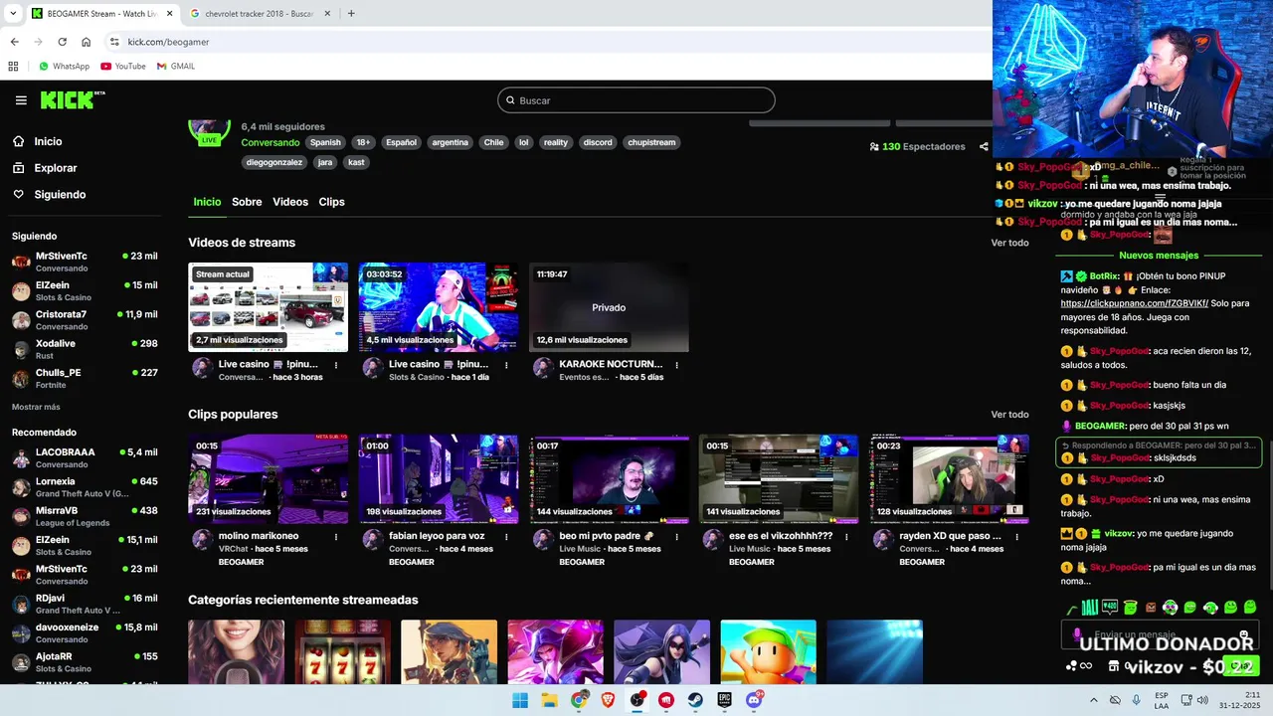The width and height of the screenshot is (1273, 716).
Task: Open the 03:03:52 Live casino video
Action: point(439,307)
